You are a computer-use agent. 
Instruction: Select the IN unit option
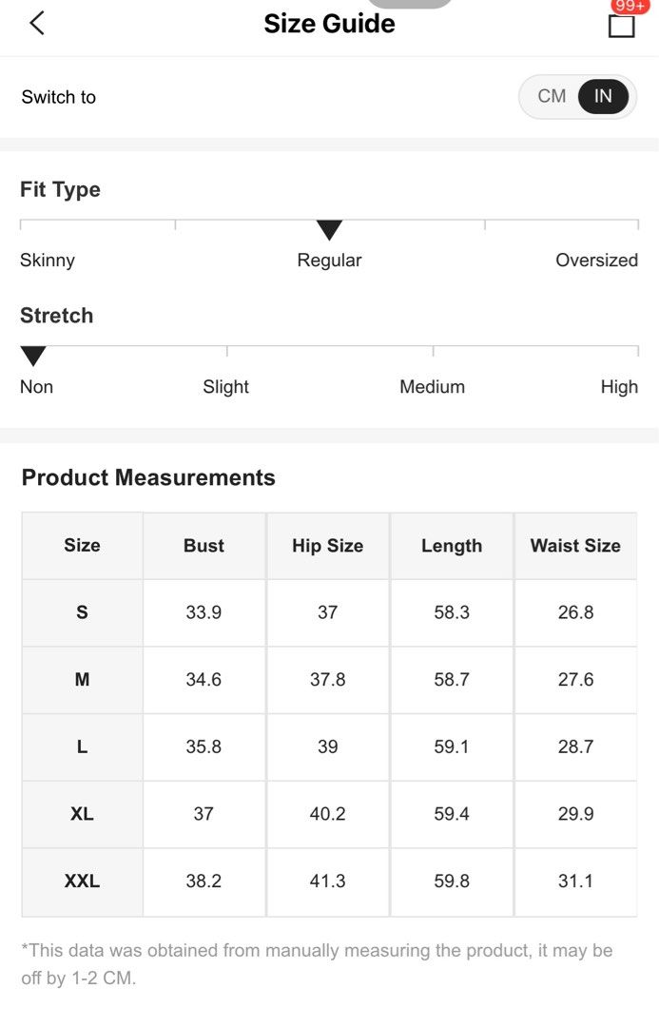603,96
